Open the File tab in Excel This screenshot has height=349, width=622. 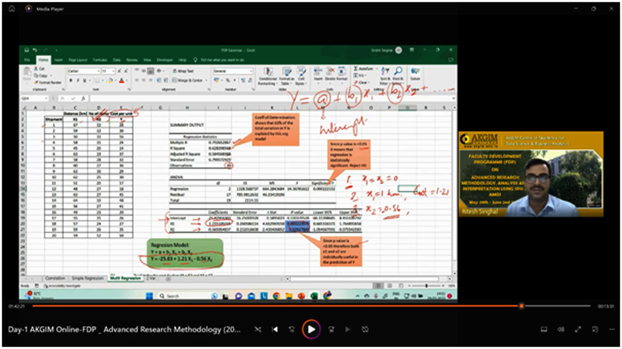(x=27, y=60)
